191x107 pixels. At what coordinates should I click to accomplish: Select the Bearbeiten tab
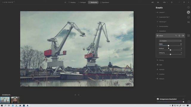point(93,2)
